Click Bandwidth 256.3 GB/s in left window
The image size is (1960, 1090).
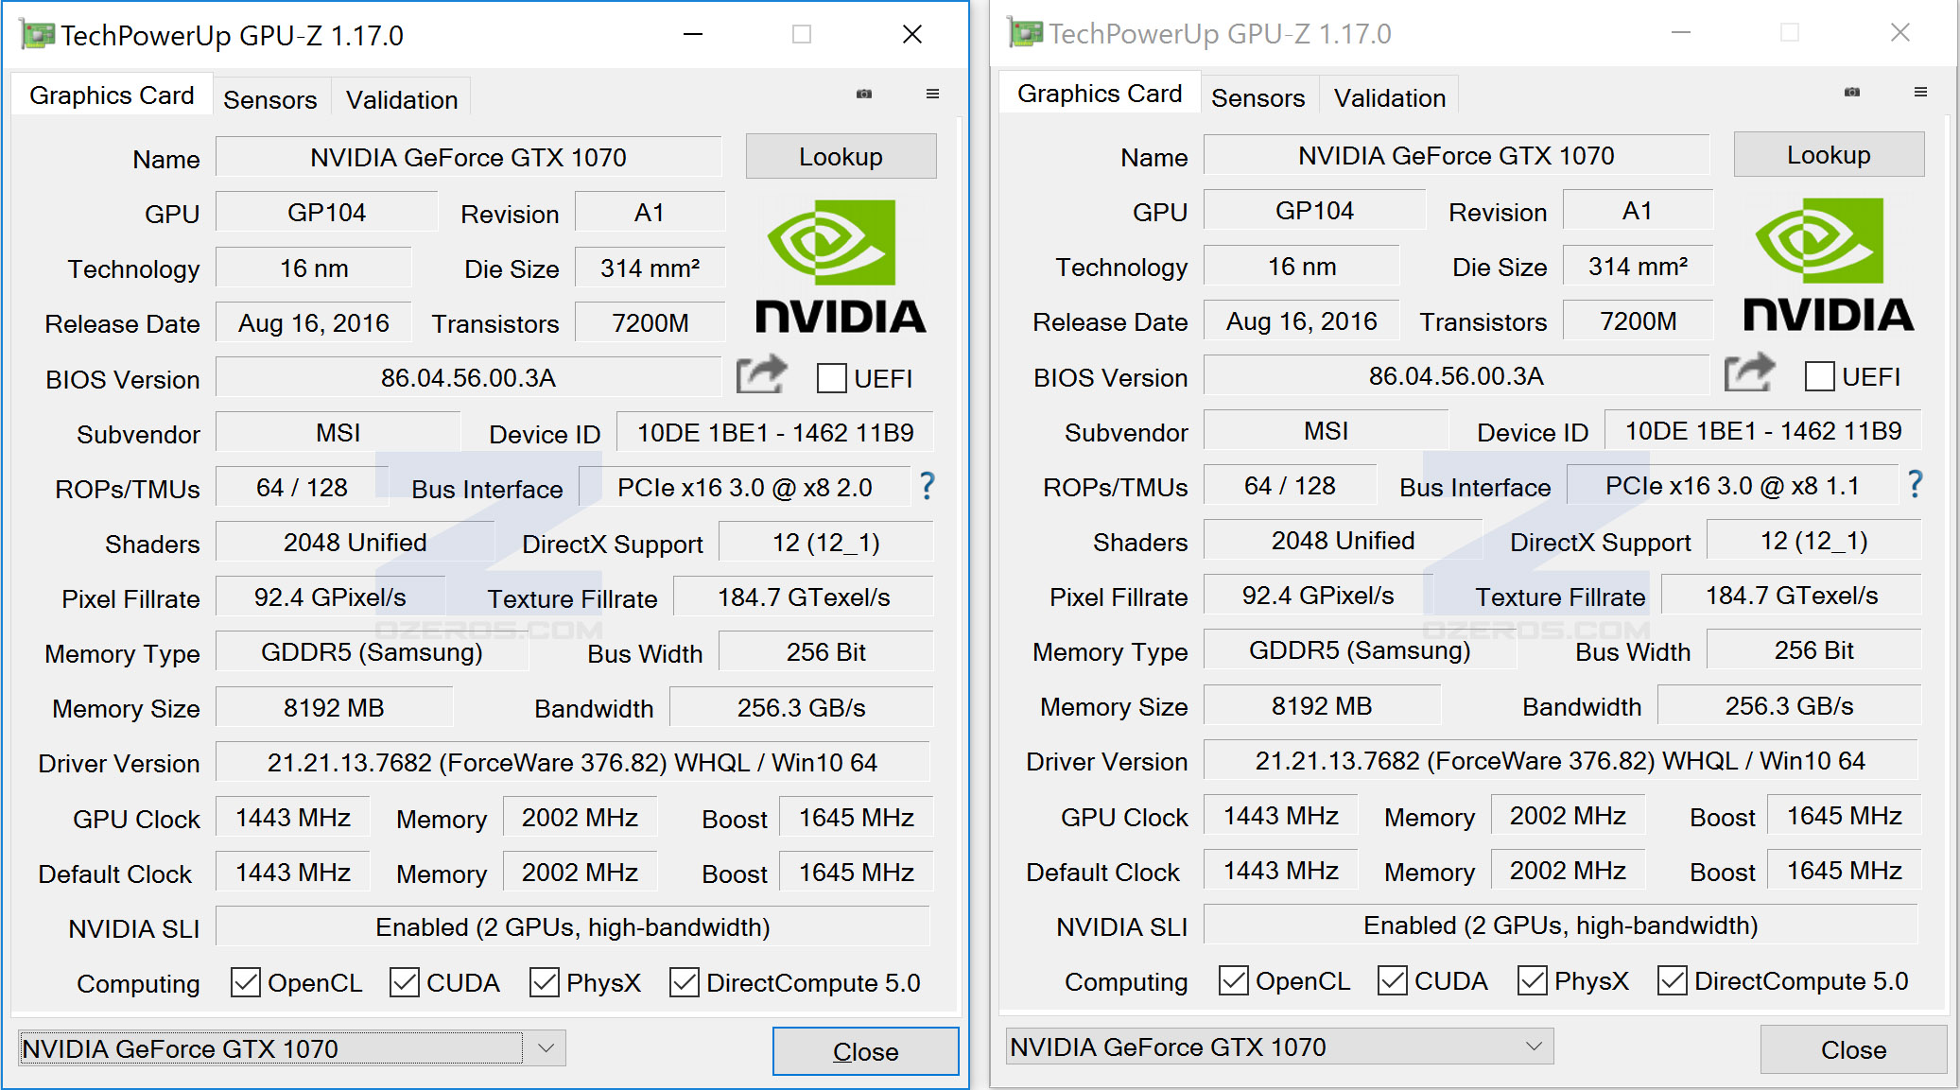(x=802, y=708)
